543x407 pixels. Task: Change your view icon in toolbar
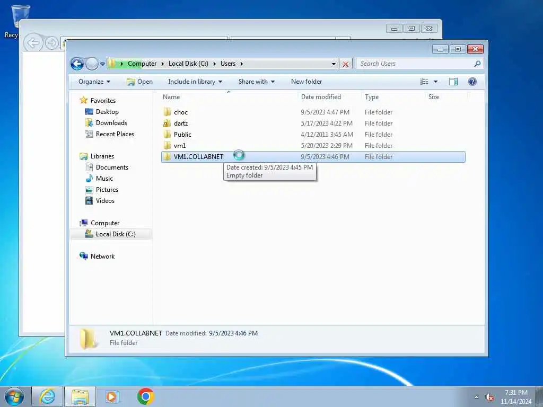tap(424, 82)
